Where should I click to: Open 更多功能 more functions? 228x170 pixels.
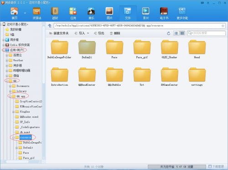pyautogui.click(x=182, y=13)
